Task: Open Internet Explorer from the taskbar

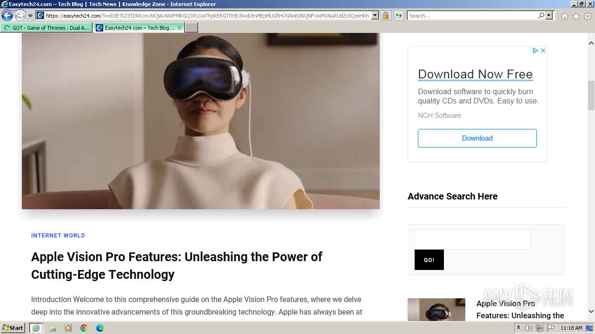Action: click(36, 328)
